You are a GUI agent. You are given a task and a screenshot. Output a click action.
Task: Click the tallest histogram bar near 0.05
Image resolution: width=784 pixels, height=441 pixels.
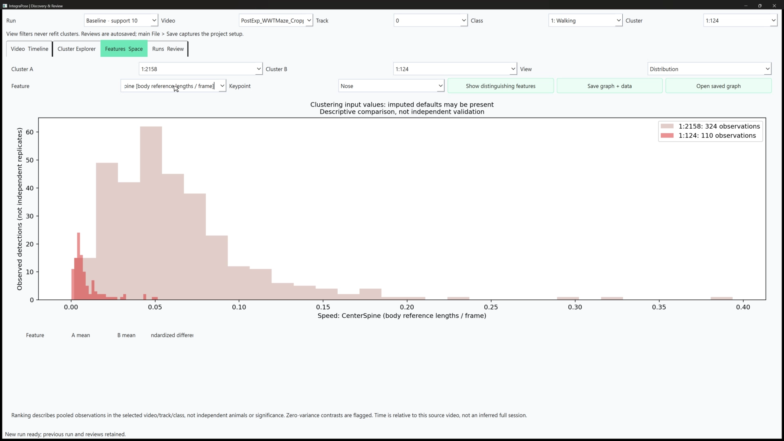pos(151,213)
